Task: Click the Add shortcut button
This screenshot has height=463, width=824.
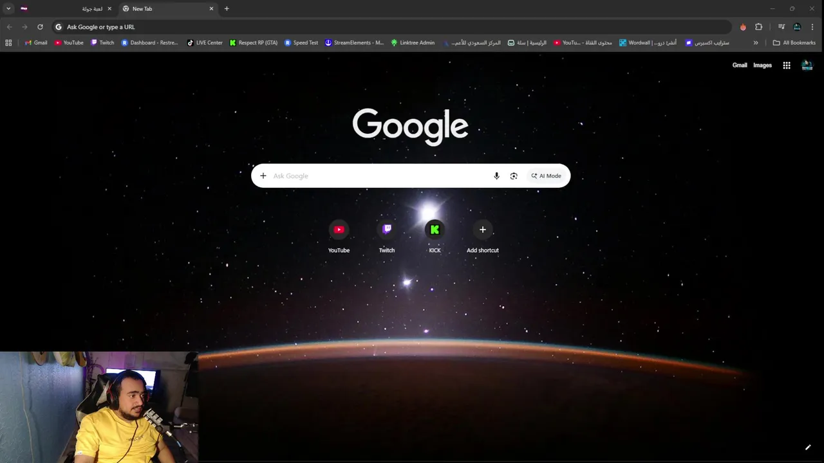Action: 483,237
